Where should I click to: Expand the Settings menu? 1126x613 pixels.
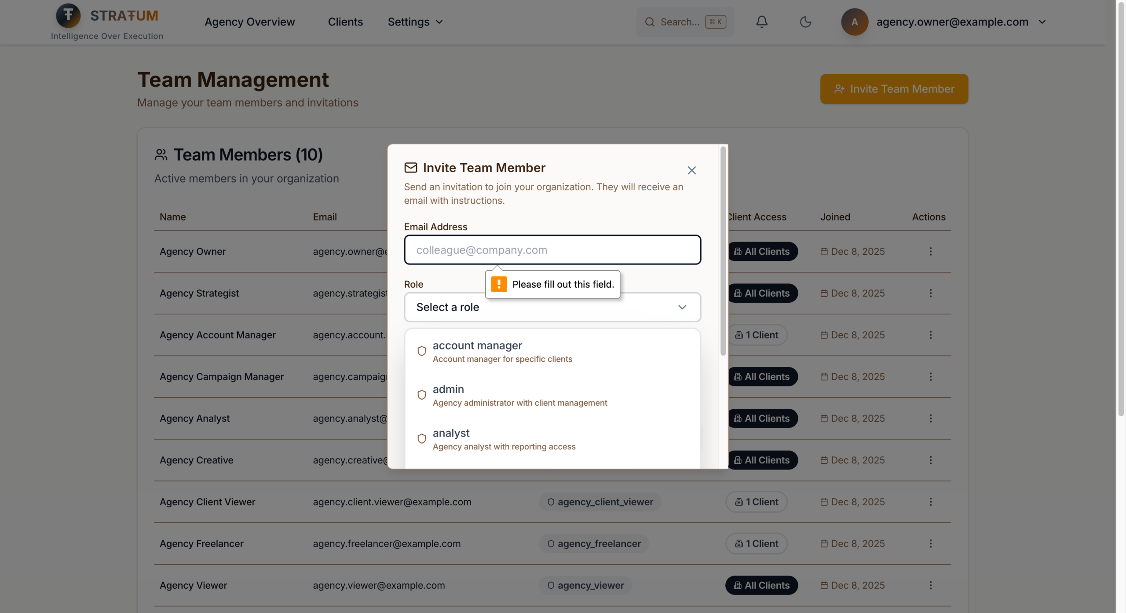click(x=415, y=22)
